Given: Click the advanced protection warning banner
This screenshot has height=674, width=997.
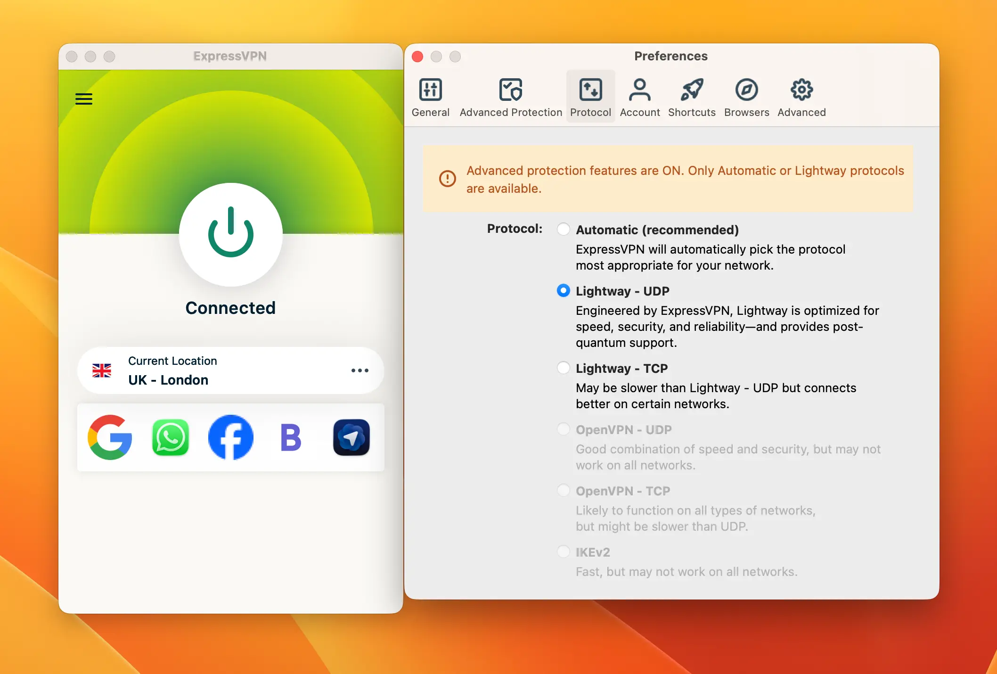Looking at the screenshot, I should coord(669,179).
